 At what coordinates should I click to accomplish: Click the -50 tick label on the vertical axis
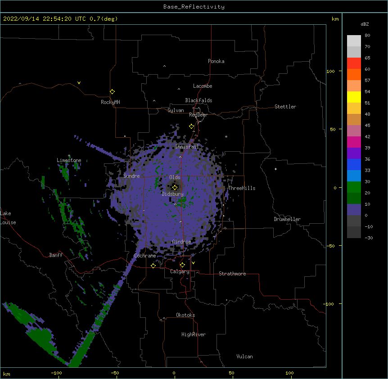click(331, 246)
